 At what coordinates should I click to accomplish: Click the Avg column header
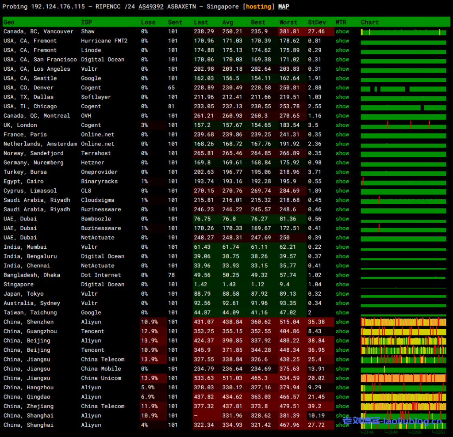(x=228, y=22)
